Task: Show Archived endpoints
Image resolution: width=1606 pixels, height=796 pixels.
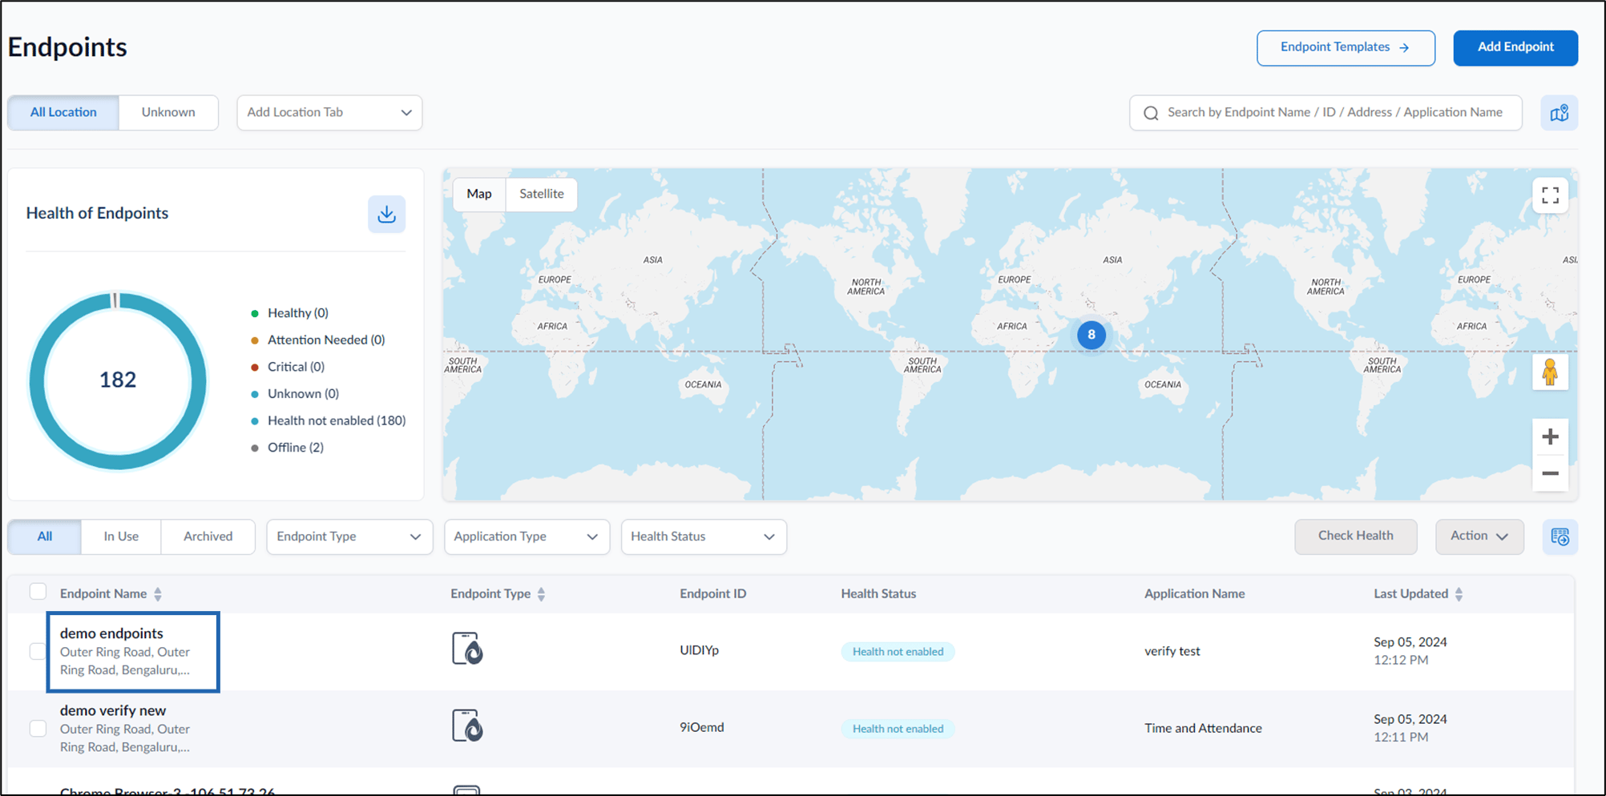Action: pyautogui.click(x=208, y=537)
